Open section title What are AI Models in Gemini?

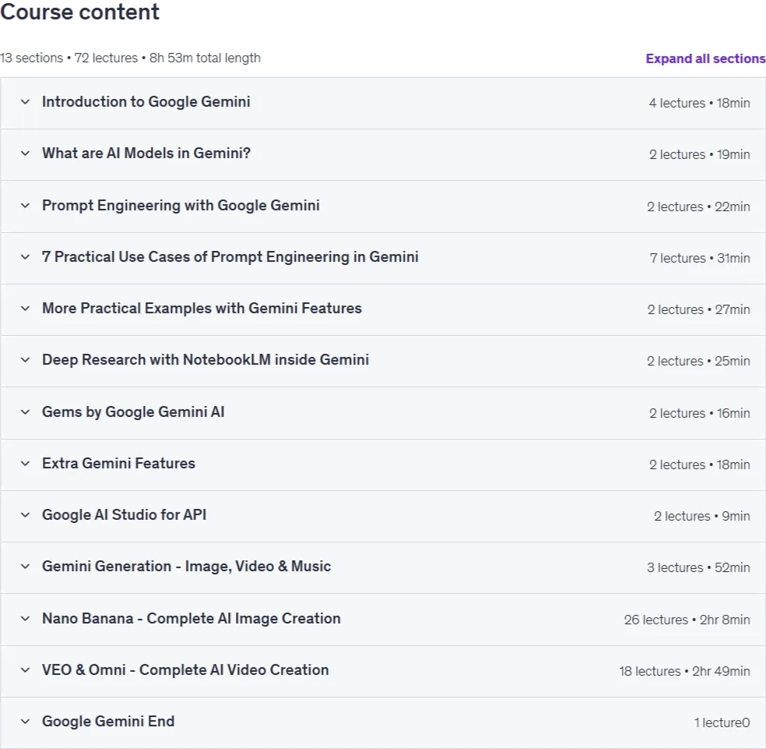[x=146, y=153]
